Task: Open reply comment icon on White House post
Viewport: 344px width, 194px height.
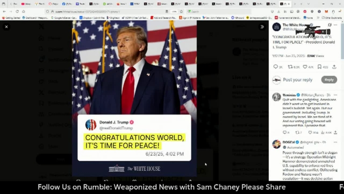Action: 276,66
